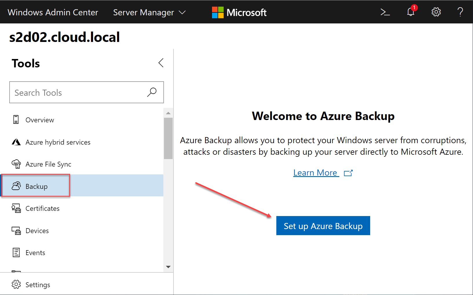This screenshot has height=295, width=473.
Task: Focus the Search Tools field
Action: pos(87,92)
